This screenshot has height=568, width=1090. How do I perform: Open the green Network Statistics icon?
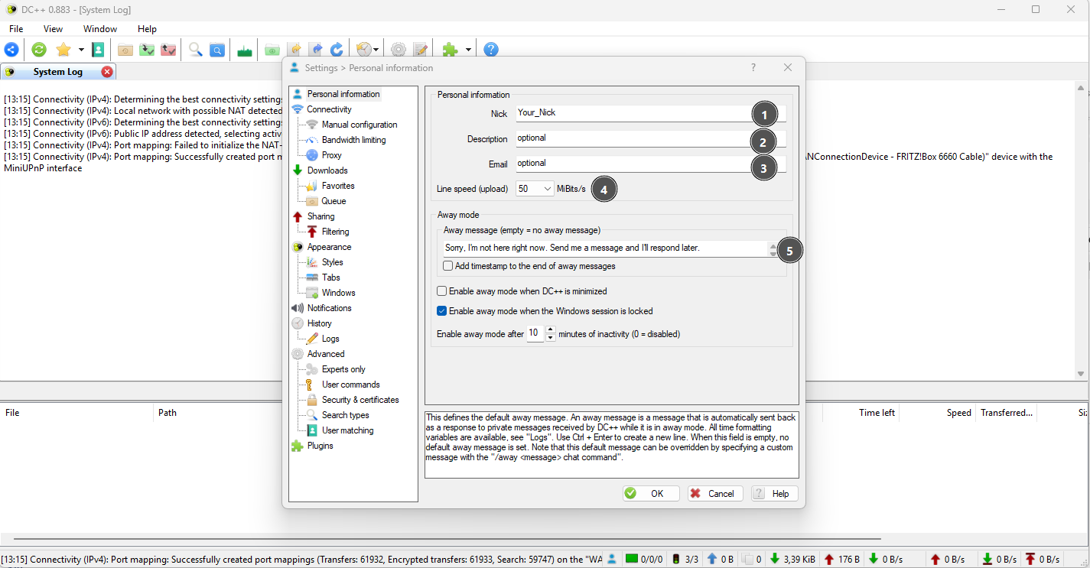coord(245,50)
